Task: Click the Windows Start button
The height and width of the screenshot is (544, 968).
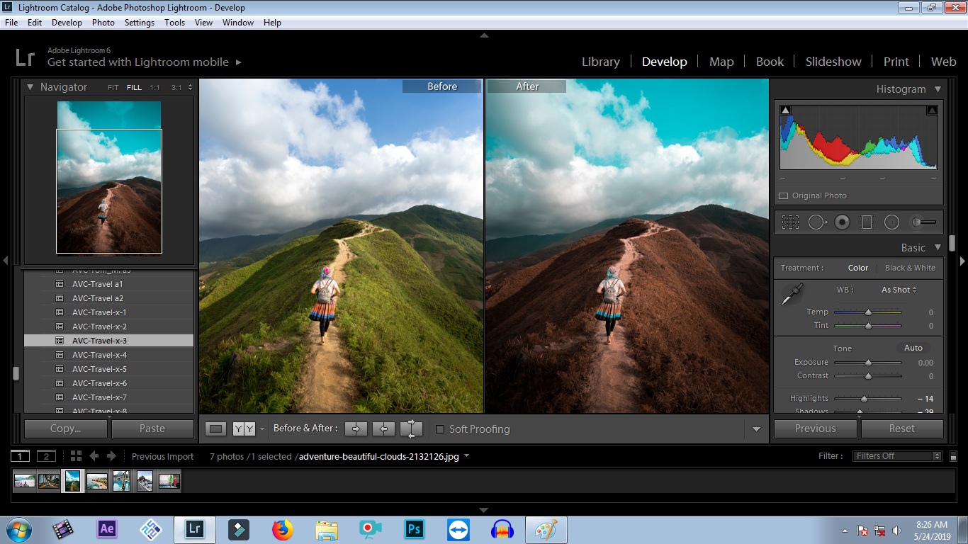Action: (x=18, y=529)
